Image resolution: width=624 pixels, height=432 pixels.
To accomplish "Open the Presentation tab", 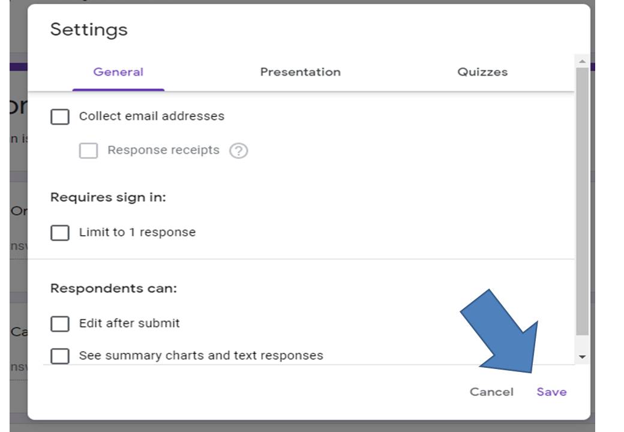I will (x=300, y=72).
